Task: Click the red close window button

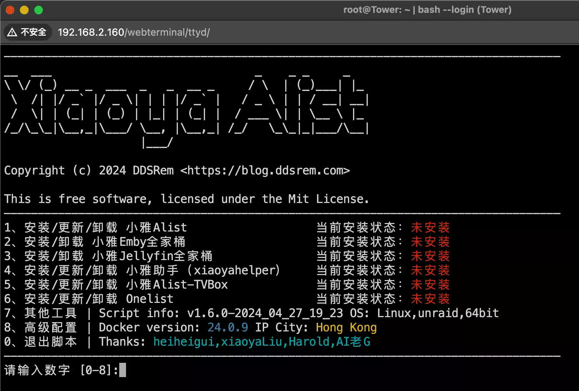Action: click(10, 10)
